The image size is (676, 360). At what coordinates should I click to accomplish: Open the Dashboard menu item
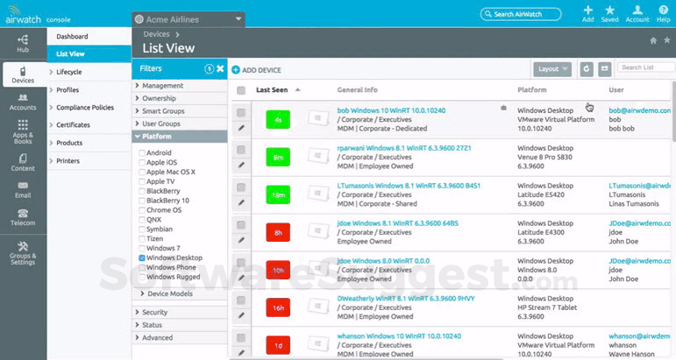click(x=73, y=37)
